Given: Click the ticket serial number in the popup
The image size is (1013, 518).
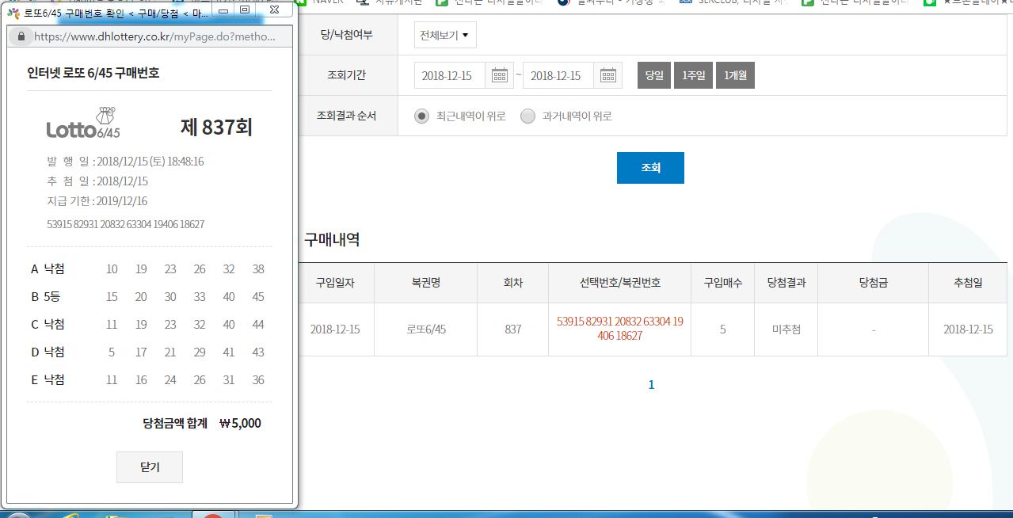Looking at the screenshot, I should coord(126,224).
